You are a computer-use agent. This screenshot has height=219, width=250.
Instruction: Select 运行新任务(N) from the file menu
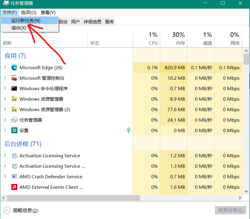pos(26,20)
